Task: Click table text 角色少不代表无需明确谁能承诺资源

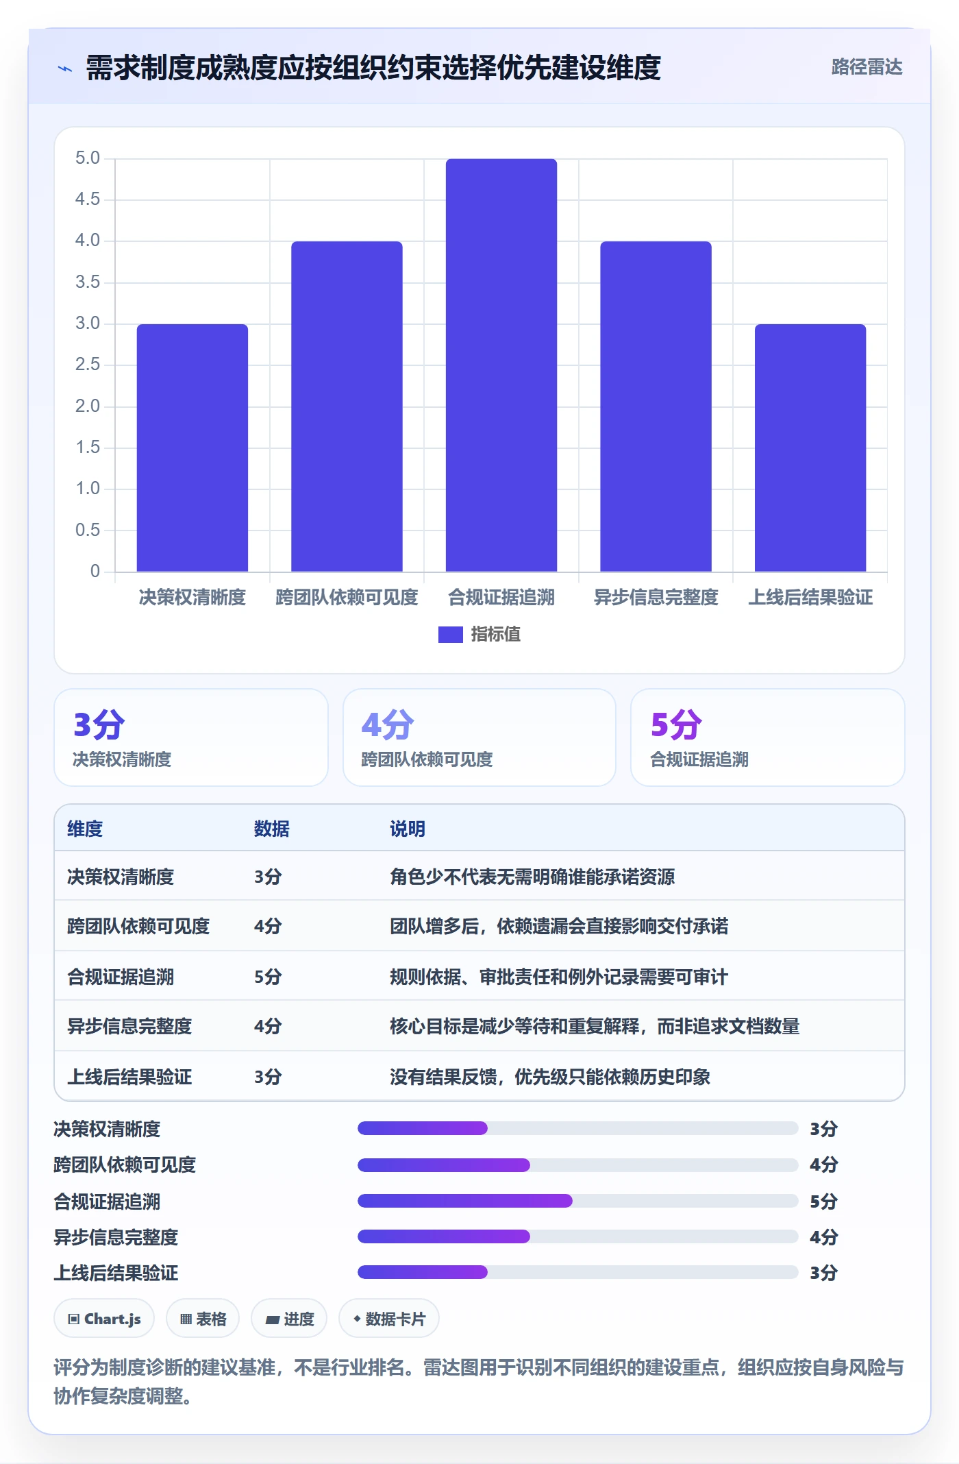Action: (x=532, y=877)
